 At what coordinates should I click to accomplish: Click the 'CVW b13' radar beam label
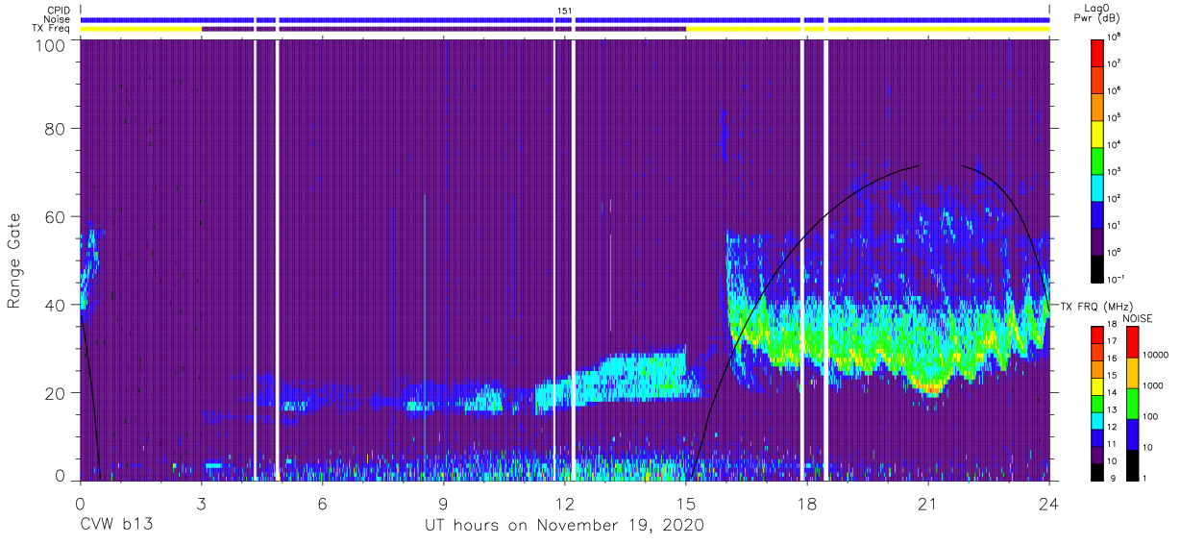point(116,525)
